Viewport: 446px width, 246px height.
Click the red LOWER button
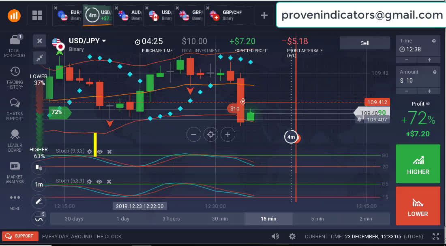coord(418,206)
